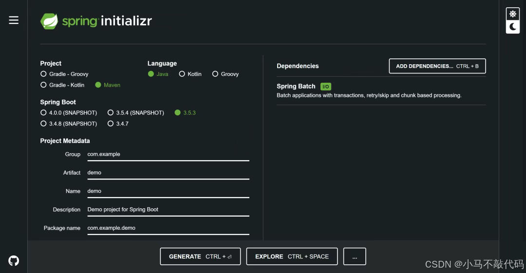Choose Kotlin as the language
Viewport: 526px width, 273px height.
point(190,74)
